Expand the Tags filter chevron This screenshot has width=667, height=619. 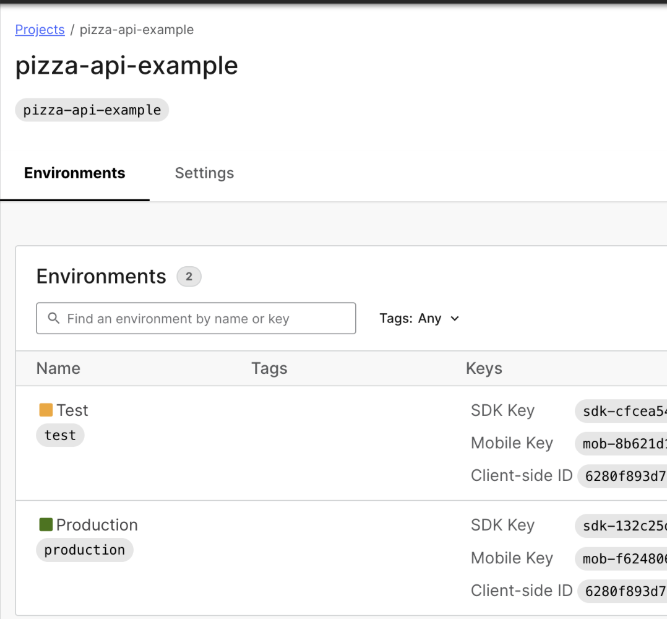(455, 318)
